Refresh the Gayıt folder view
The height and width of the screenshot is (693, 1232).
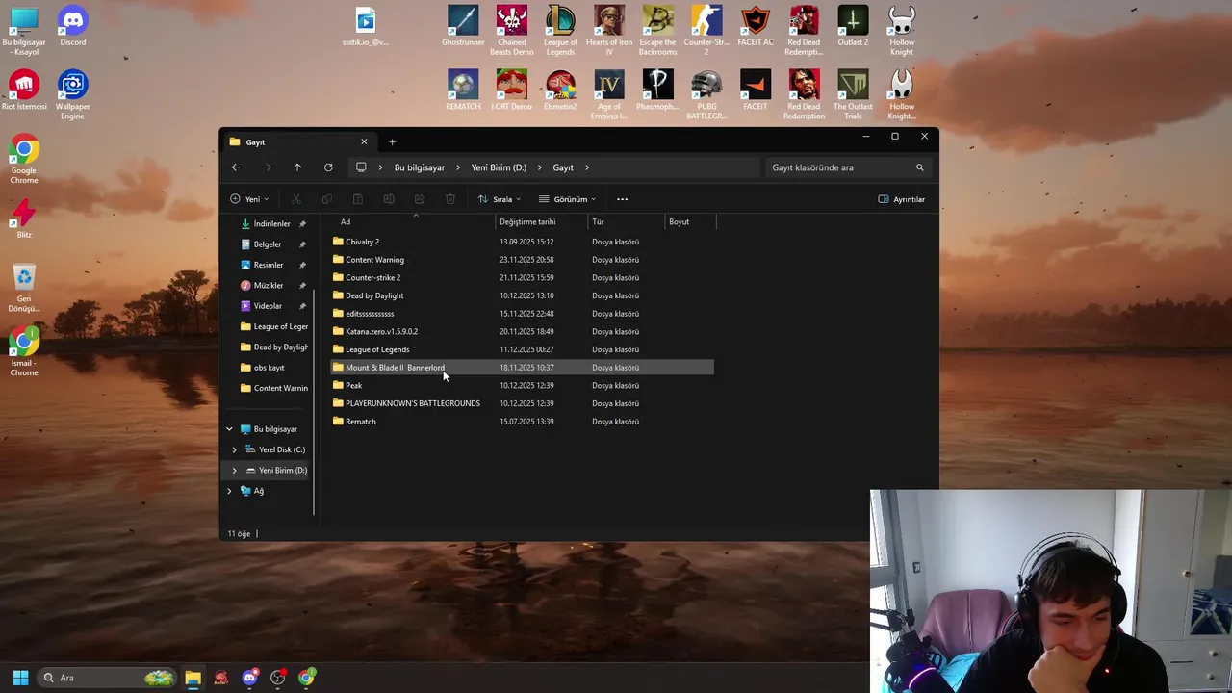328,167
